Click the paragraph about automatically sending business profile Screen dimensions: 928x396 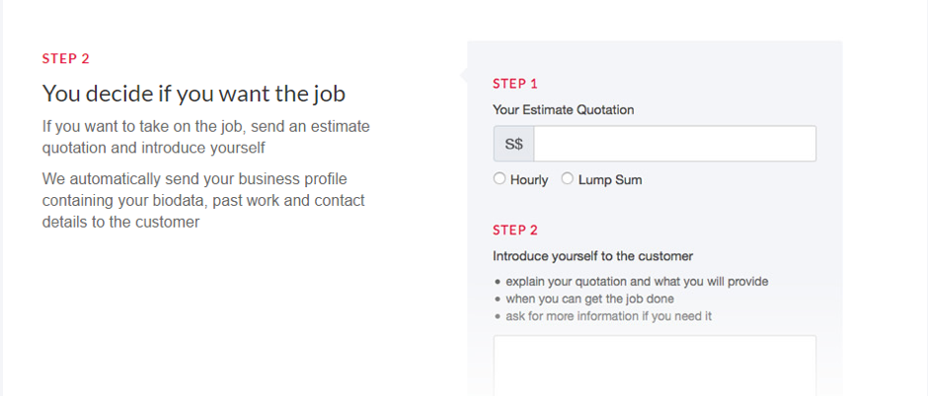tap(203, 200)
